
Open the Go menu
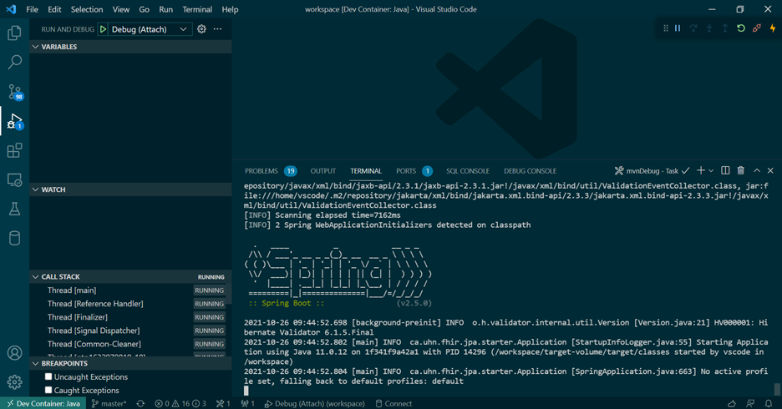(145, 9)
